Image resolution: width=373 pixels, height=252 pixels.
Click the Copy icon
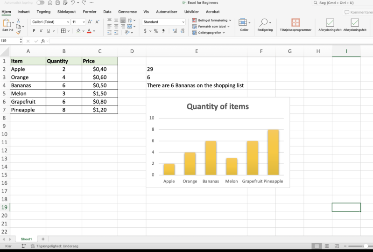coord(18,27)
